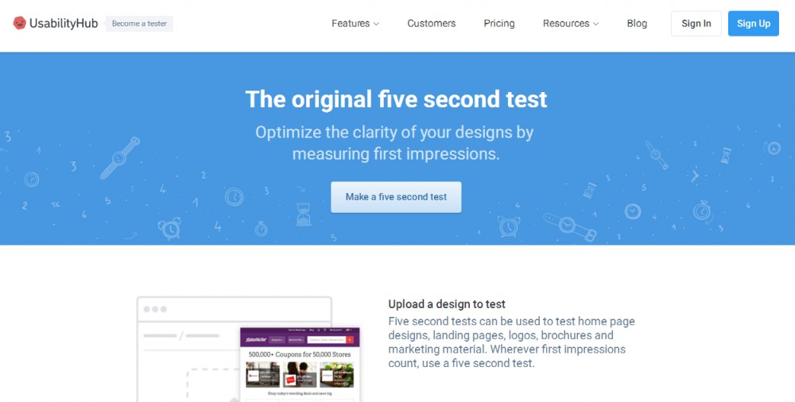This screenshot has width=795, height=402.
Task: Open the Pricing page
Action: 499,23
